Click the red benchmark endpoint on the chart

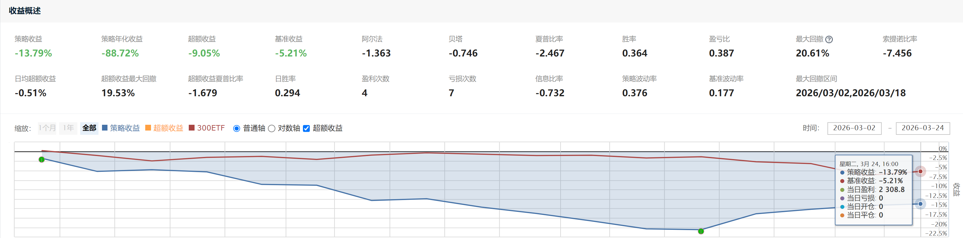920,171
